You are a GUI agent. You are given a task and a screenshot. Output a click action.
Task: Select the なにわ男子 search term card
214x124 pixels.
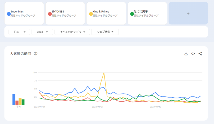147,13
